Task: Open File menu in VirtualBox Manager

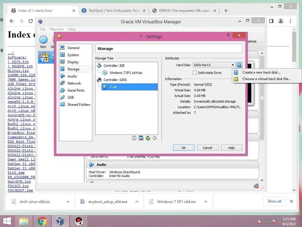Action: (x=42, y=29)
